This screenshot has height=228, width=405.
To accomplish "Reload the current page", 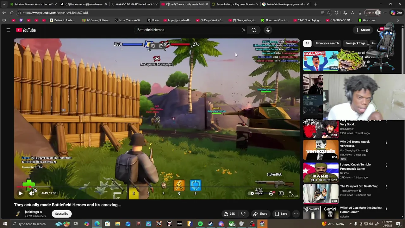I will pos(12,13).
